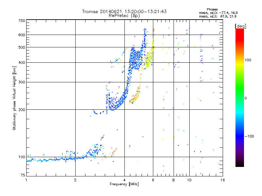Image resolution: width=262 pixels, height=196 pixels.
Task: Click the plot title 'Tromsø 20140621 13:20:00-13:21:43'
Action: click(124, 11)
